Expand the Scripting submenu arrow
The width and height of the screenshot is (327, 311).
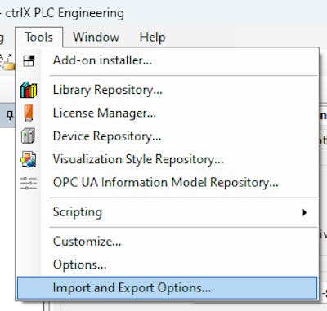pos(305,212)
